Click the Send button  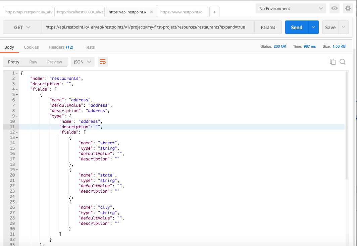(x=297, y=27)
